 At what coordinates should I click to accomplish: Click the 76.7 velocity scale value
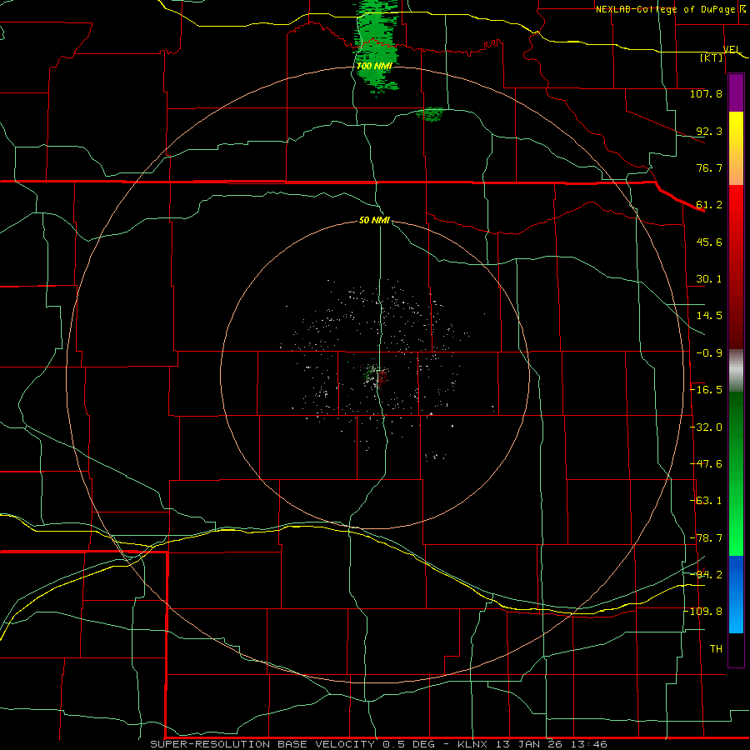[x=709, y=167]
